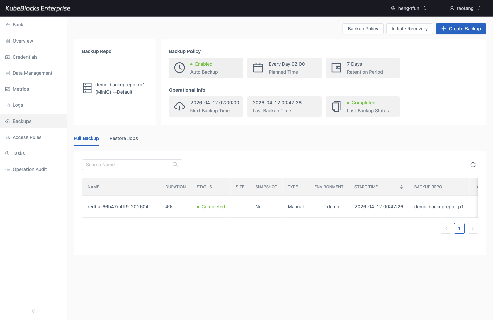Viewport: 493px width, 320px height.
Task: Go to the next page arrow
Action: pos(473,228)
